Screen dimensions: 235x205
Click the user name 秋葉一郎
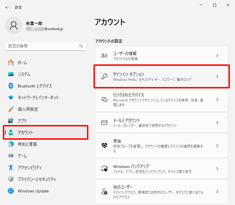point(34,24)
